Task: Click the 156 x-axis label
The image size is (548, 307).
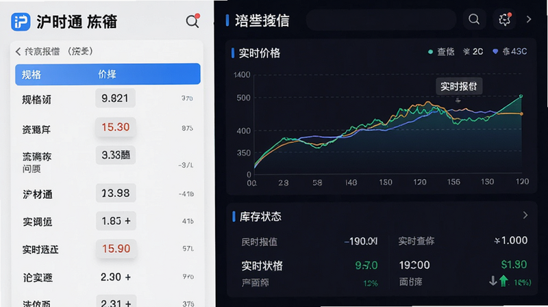Action: pyautogui.click(x=453, y=182)
